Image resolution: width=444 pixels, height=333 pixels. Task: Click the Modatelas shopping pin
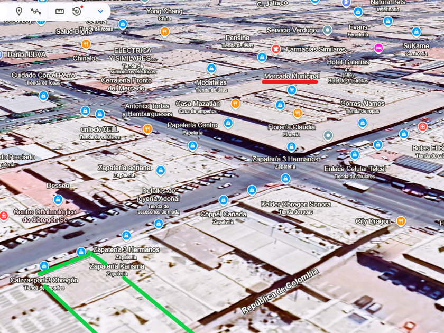[211, 69]
